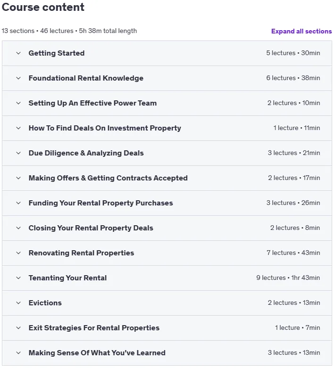Expand Tenanting Your Rental chevron
Viewport: 335px width, 368px height.
tap(18, 278)
